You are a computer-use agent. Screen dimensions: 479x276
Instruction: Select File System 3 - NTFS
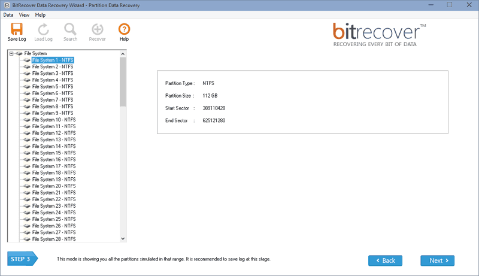pos(53,73)
